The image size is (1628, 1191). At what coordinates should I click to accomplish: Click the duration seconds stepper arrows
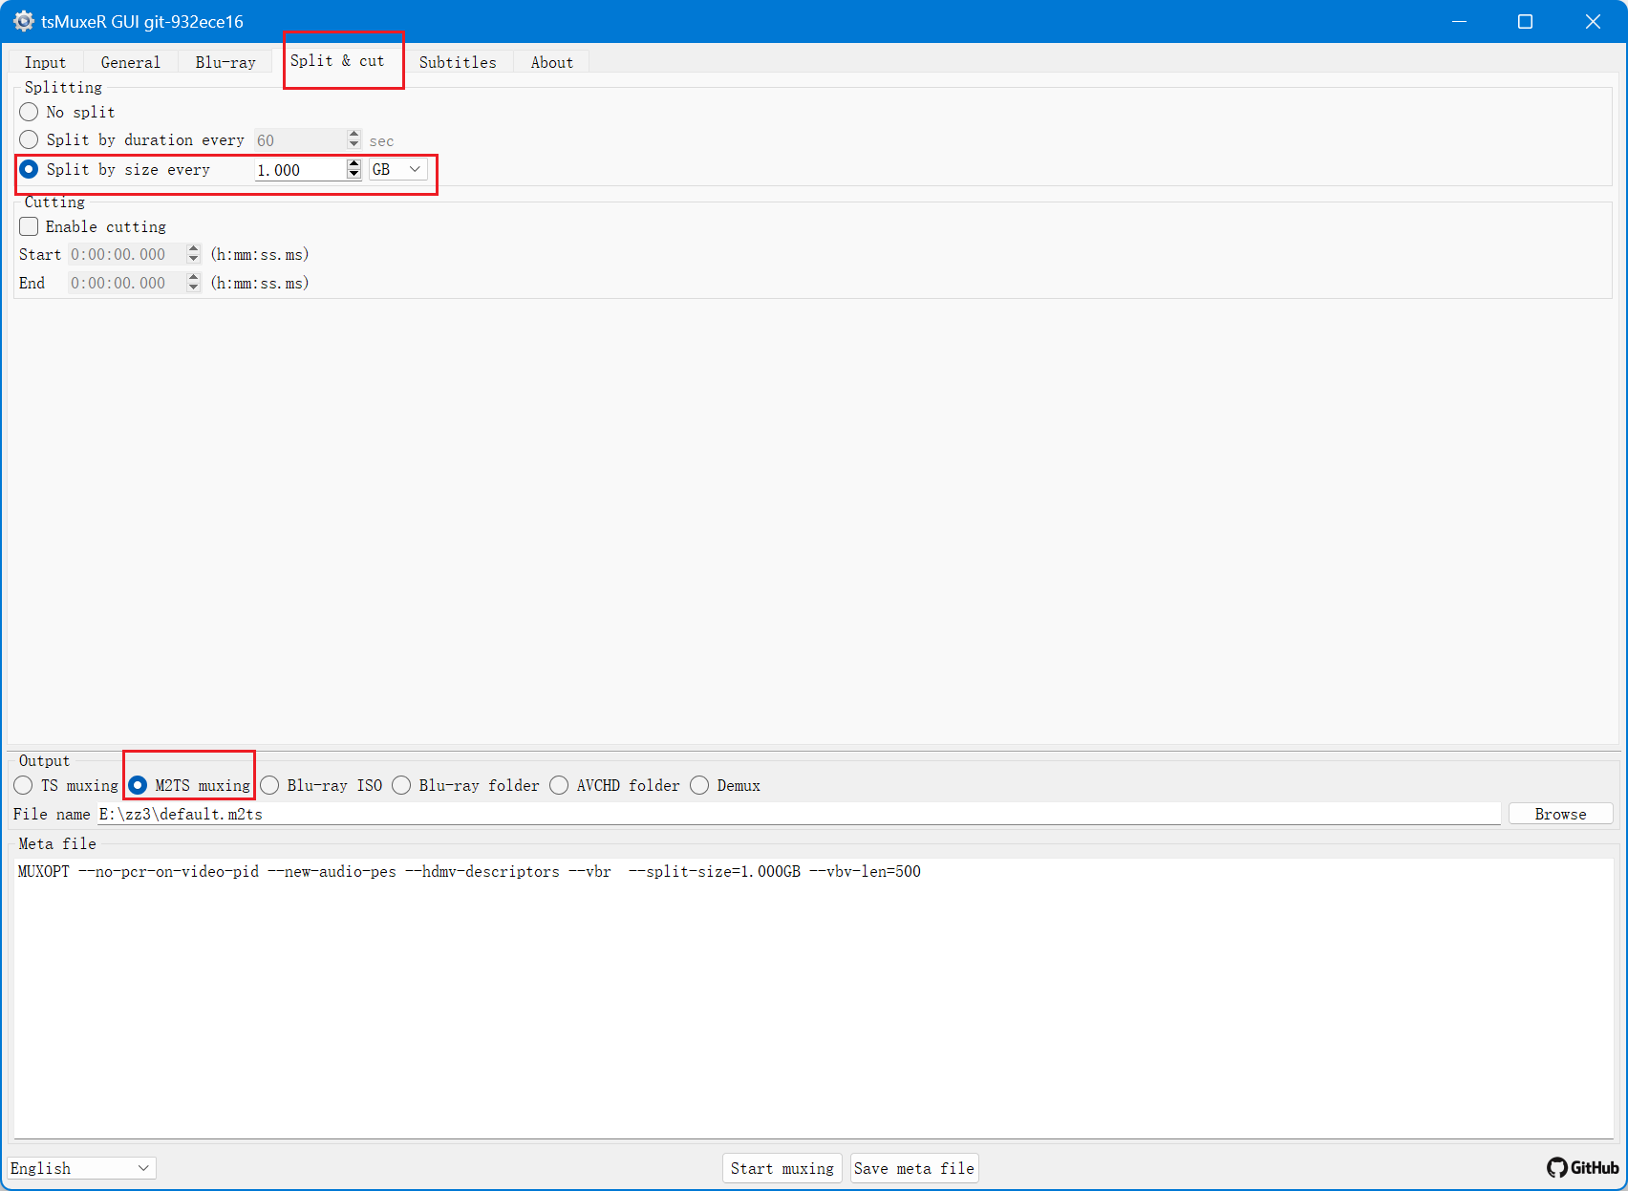[x=354, y=140]
